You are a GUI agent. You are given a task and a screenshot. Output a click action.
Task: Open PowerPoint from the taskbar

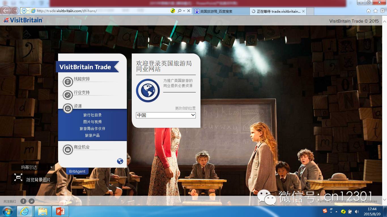point(60,211)
